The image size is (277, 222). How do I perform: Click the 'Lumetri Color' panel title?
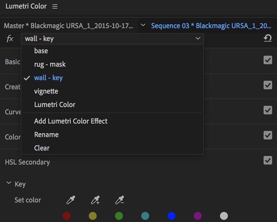(26, 6)
